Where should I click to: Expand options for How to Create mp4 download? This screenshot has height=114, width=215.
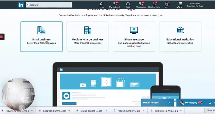[32, 111]
